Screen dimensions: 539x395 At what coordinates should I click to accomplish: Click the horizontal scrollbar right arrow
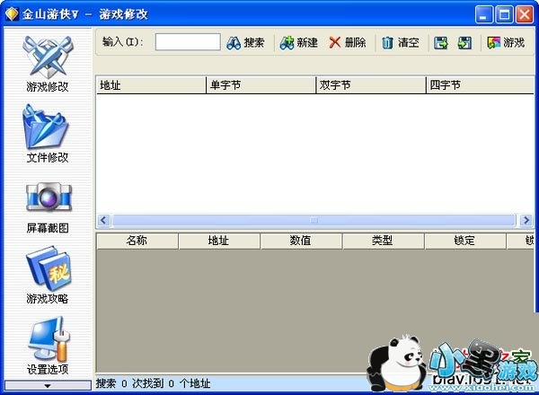[526, 220]
